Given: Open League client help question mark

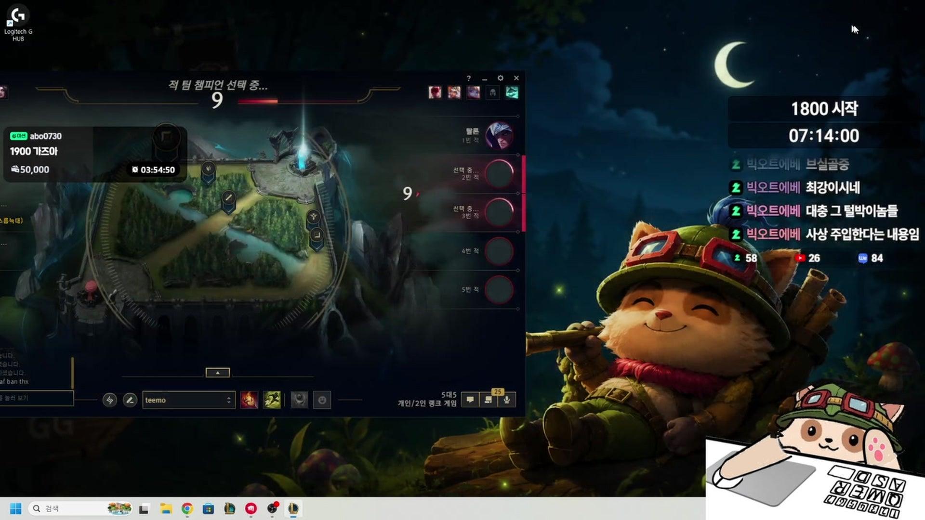Looking at the screenshot, I should coord(468,78).
